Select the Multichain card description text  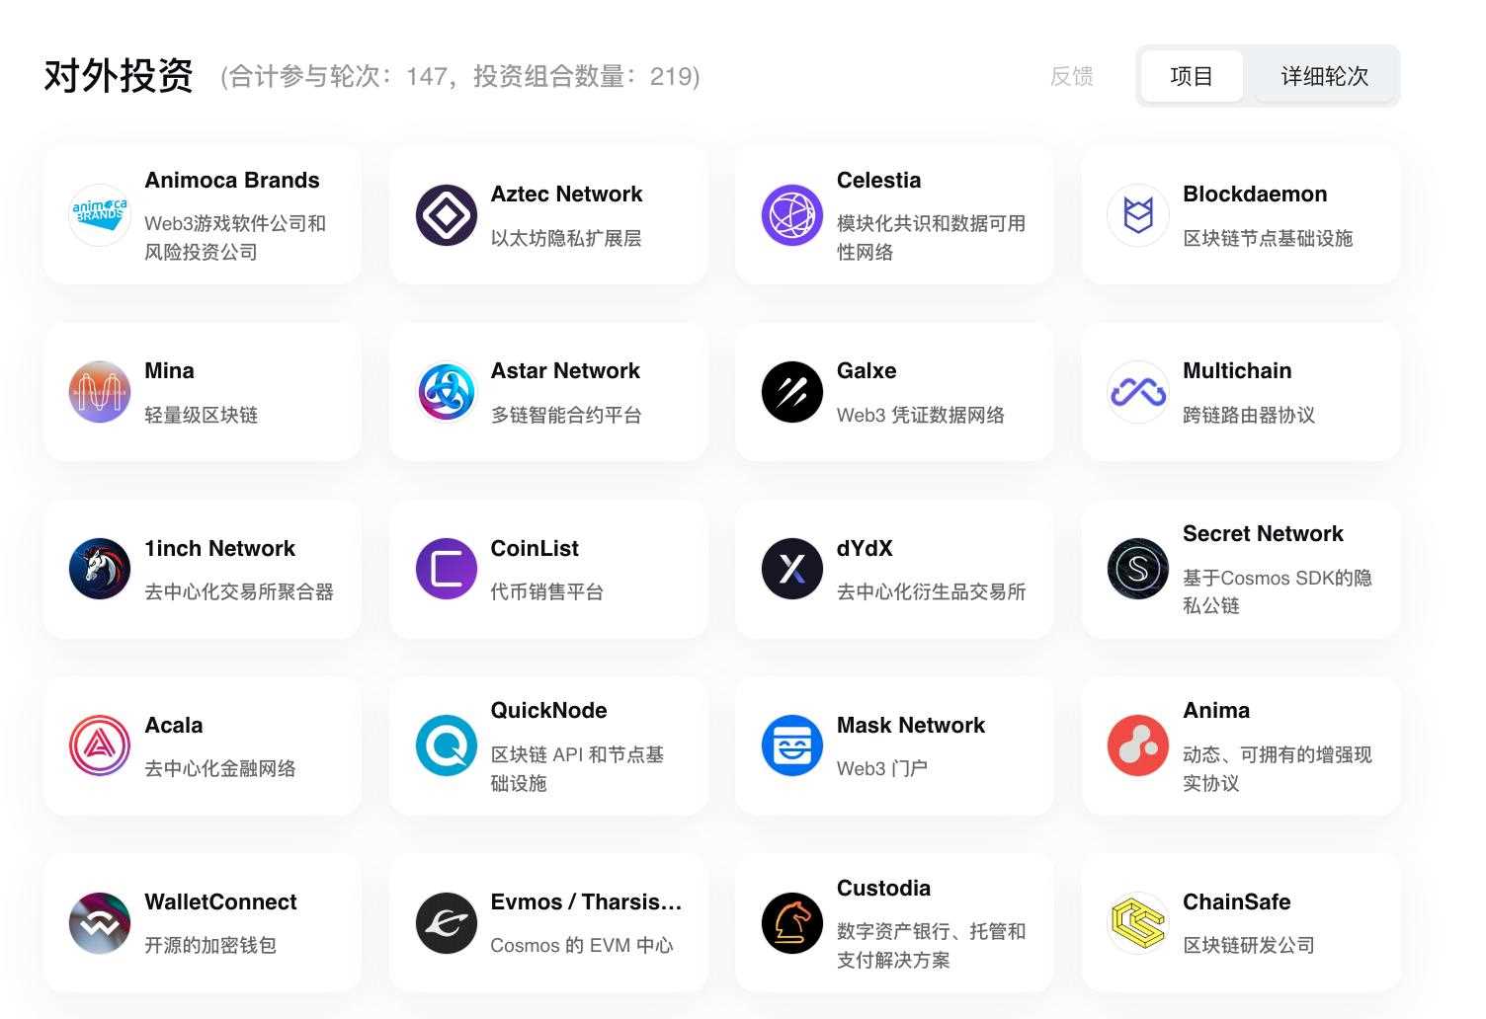tap(1248, 415)
